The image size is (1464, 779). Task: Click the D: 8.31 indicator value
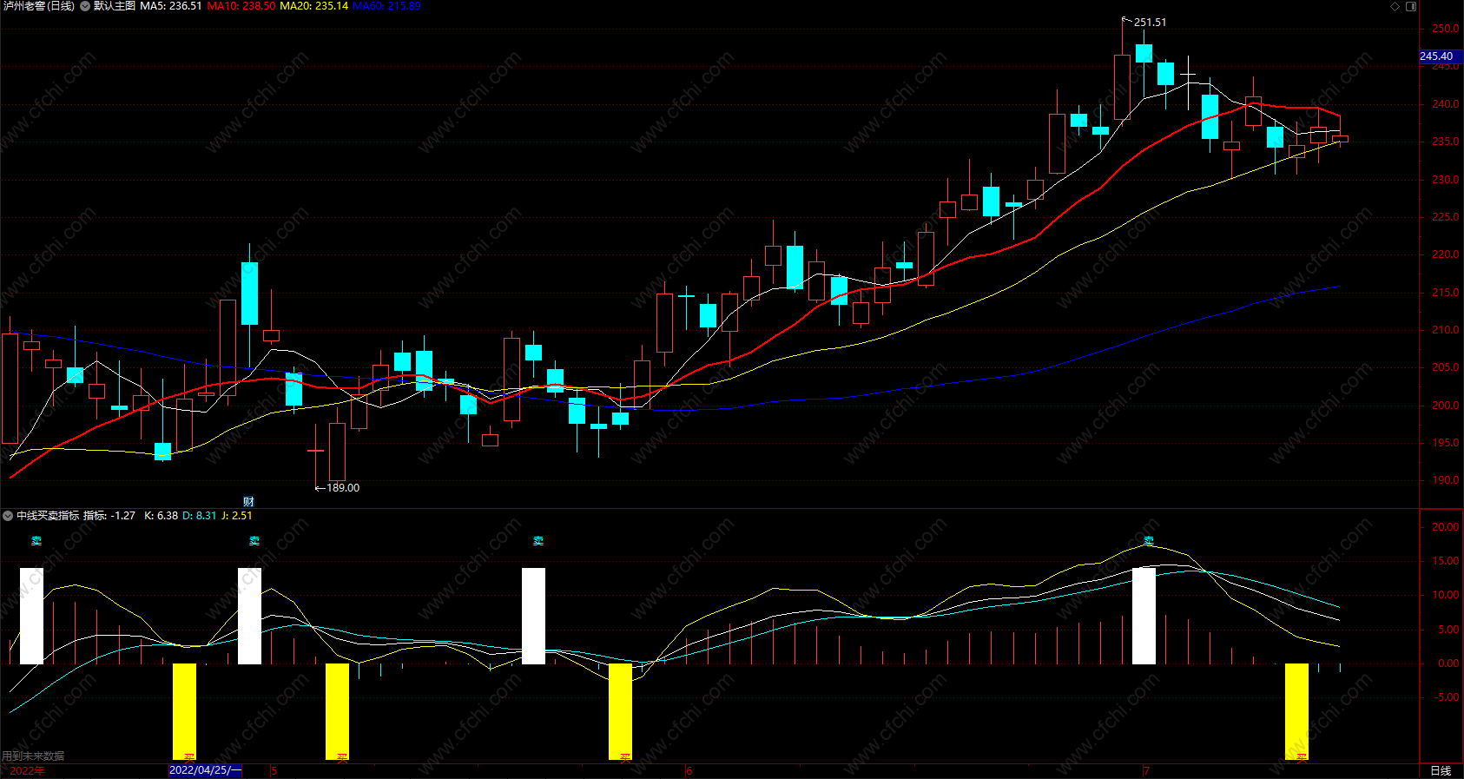[199, 516]
